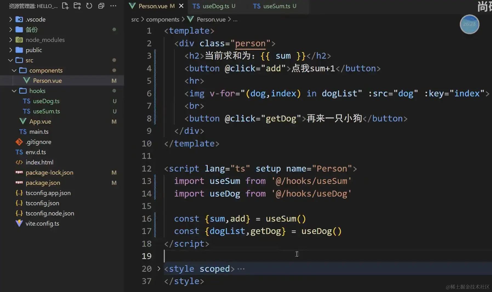Collapse the hooks folder
Image resolution: width=492 pixels, height=292 pixels.
(x=14, y=91)
